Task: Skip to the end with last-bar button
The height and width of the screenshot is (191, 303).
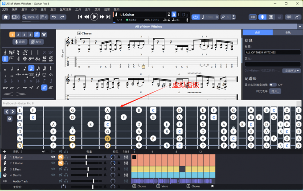Action: pos(108,17)
